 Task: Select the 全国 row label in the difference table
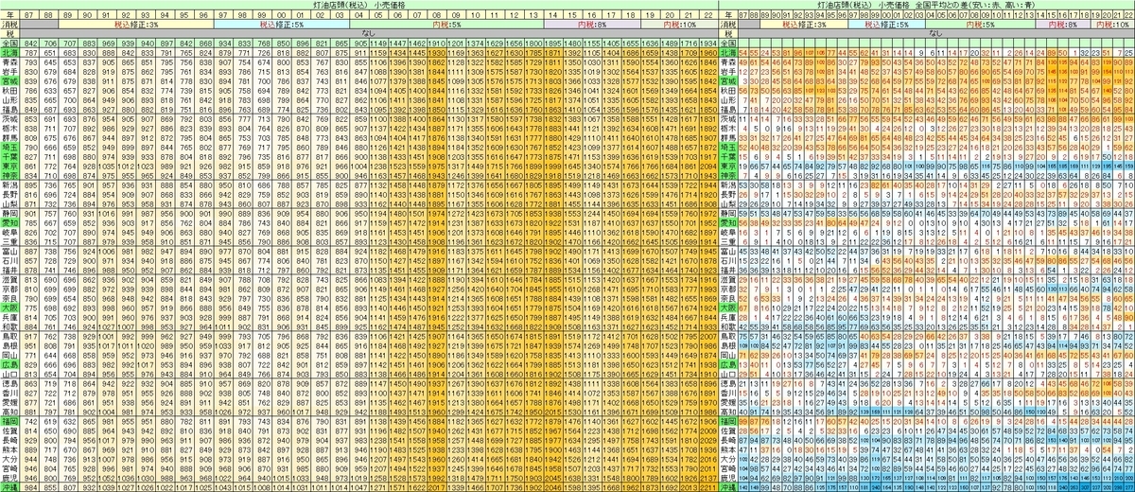728,43
